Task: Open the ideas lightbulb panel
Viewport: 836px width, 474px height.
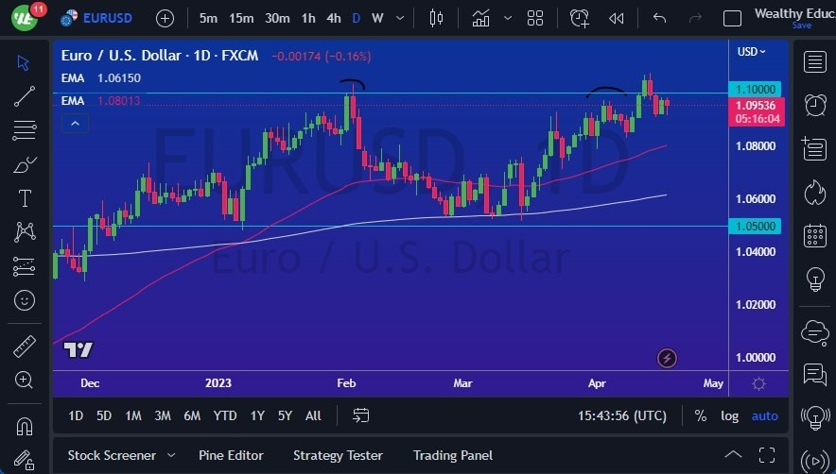Action: click(814, 279)
